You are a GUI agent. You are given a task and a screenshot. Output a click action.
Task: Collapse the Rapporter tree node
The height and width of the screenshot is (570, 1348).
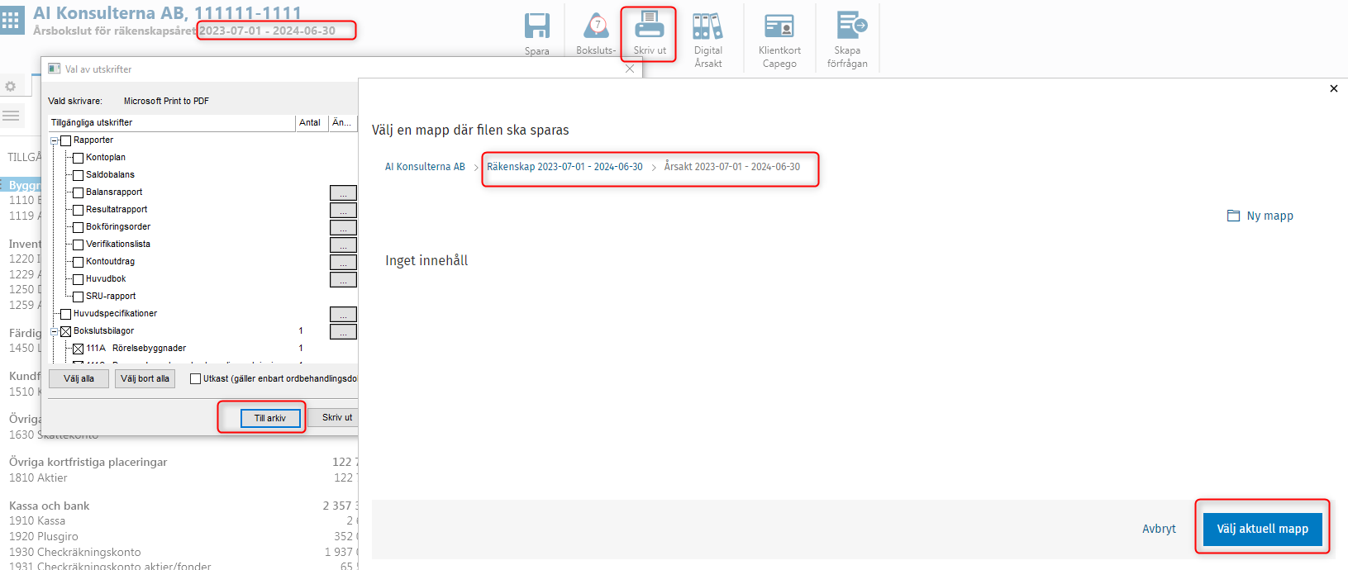tap(55, 140)
